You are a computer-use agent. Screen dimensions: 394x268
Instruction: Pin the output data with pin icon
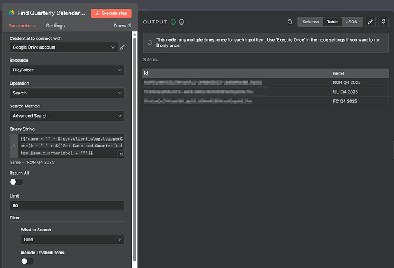click(384, 22)
